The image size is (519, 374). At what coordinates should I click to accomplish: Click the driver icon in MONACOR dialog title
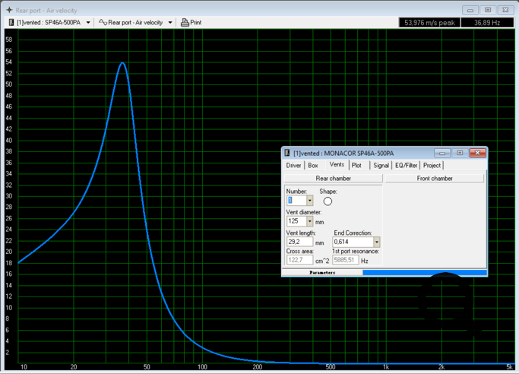[x=287, y=153]
